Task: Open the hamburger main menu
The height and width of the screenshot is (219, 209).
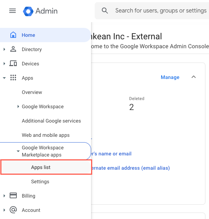Action: 13,11
